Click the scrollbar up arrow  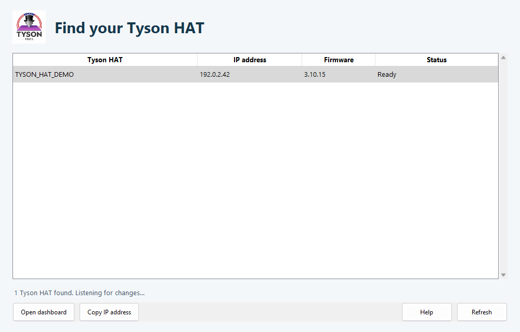coord(503,58)
